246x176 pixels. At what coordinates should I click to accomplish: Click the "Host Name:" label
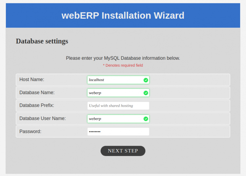(x=32, y=79)
